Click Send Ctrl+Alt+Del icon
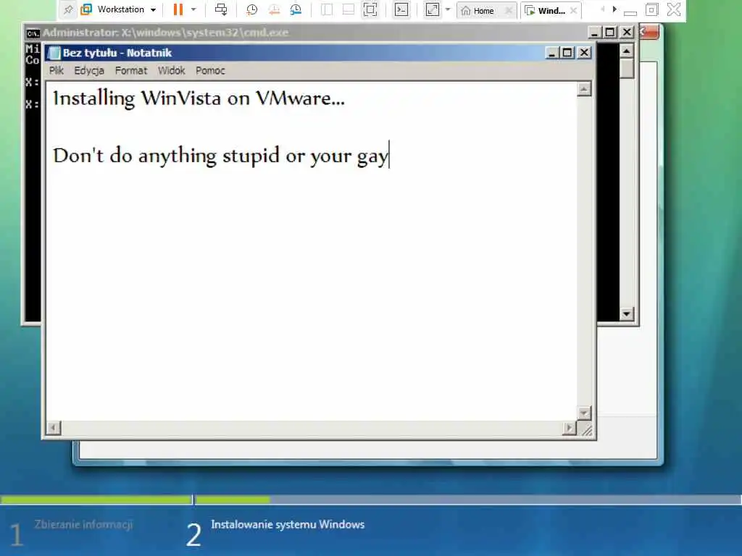Image resolution: width=742 pixels, height=556 pixels. (221, 9)
